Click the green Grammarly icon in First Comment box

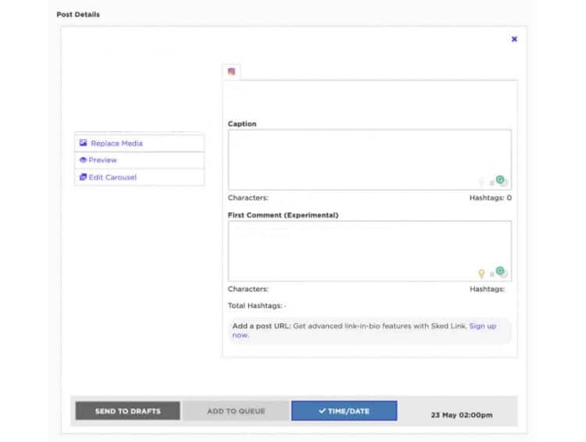point(500,272)
